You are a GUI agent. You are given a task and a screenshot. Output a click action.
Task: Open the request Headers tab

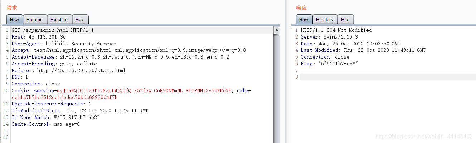click(59, 20)
